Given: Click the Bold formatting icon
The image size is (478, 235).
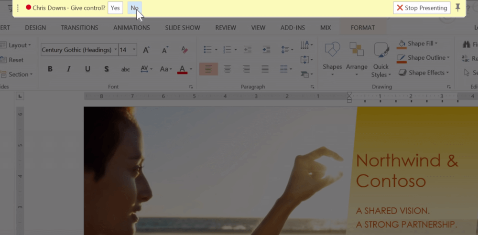Looking at the screenshot, I should (x=50, y=69).
